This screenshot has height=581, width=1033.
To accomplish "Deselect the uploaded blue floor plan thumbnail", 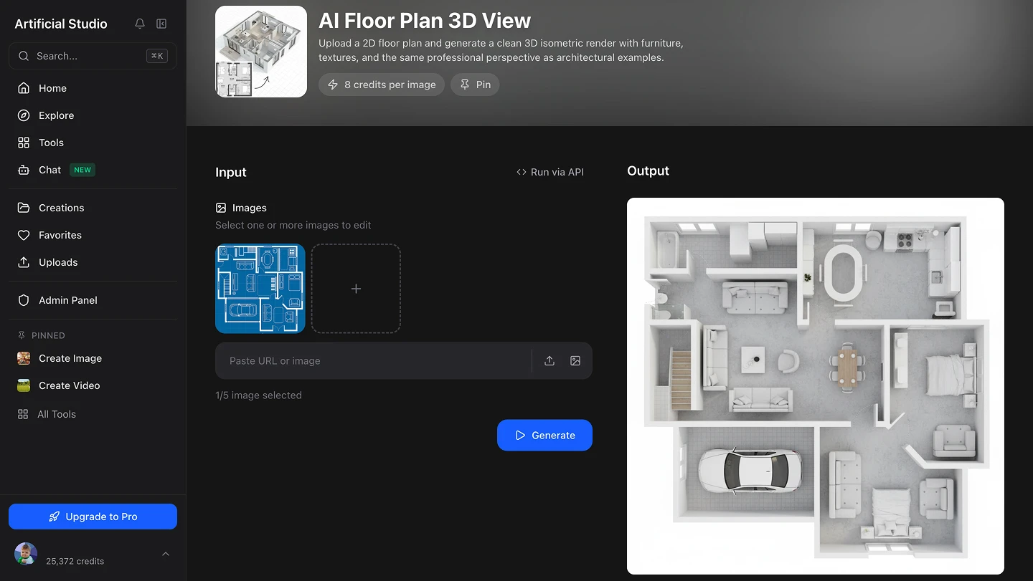I will pos(260,288).
